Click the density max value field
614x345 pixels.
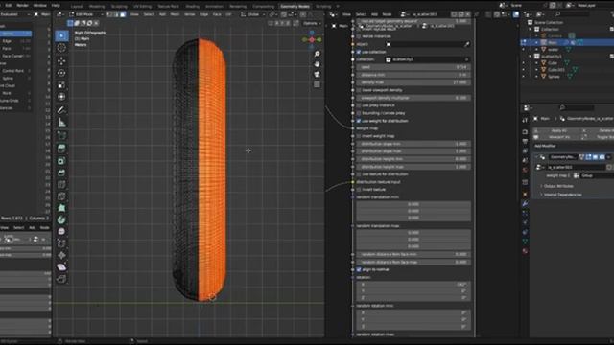tap(413, 82)
